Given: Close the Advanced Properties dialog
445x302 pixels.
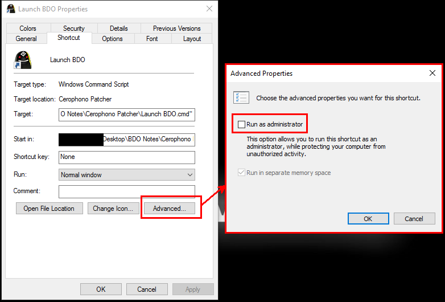Looking at the screenshot, I should point(432,73).
